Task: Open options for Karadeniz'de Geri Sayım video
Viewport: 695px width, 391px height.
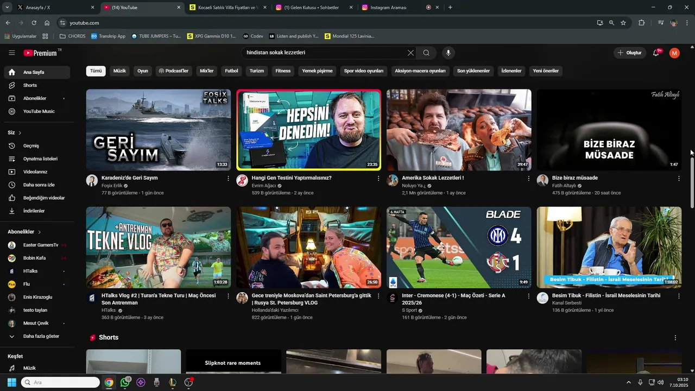Action: click(x=228, y=178)
